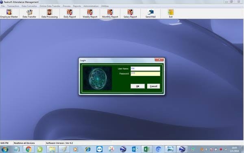Focus the User Name input field
This screenshot has height=153, width=244.
[145, 69]
